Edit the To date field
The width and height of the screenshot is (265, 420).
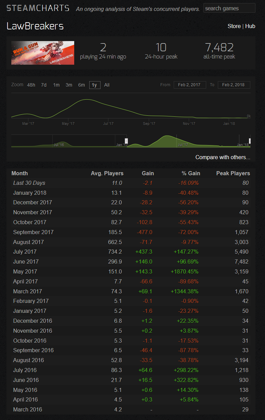pyautogui.click(x=234, y=85)
